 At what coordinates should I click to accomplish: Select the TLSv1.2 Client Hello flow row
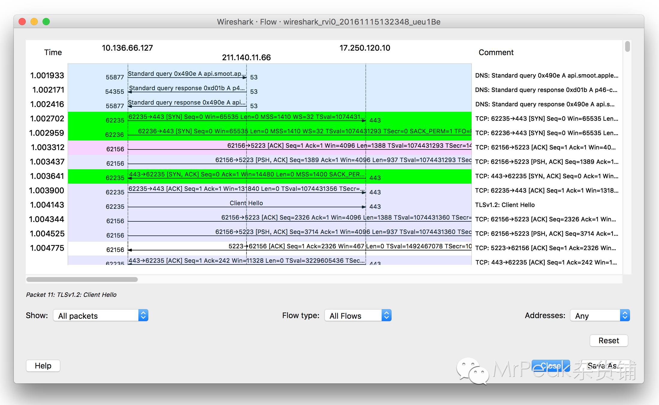pos(246,205)
